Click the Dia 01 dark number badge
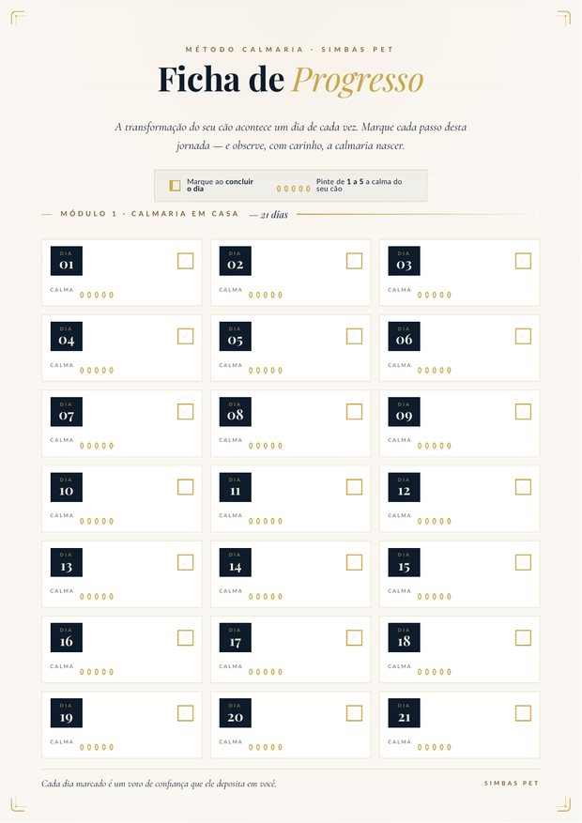Viewport: 582px width, 823px height. pos(66,261)
